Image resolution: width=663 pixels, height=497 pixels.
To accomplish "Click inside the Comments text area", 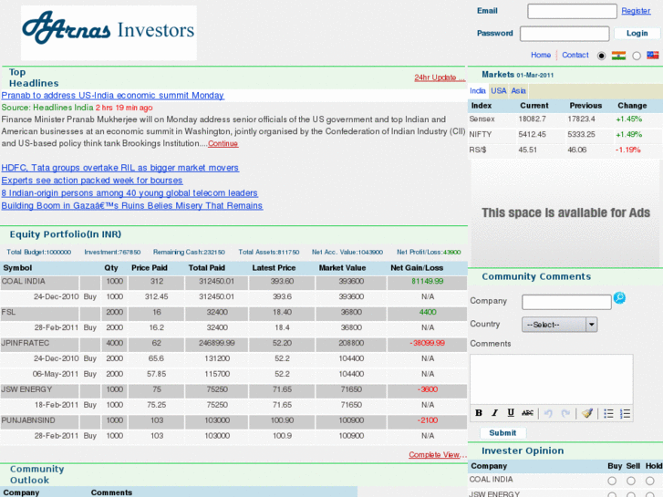I will [552, 378].
